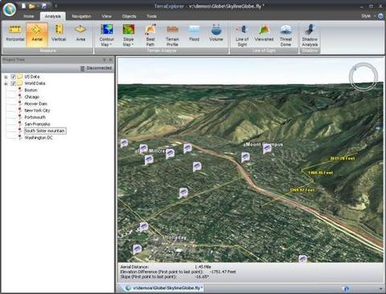Click the Disconnected status button
The width and height of the screenshot is (386, 294).
click(96, 68)
